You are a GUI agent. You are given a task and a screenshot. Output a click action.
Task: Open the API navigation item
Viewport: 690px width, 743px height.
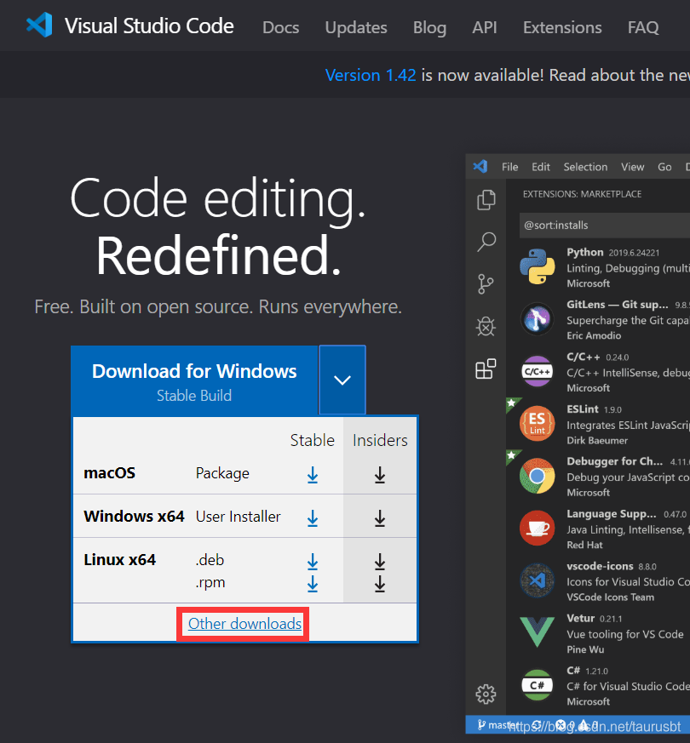[485, 27]
